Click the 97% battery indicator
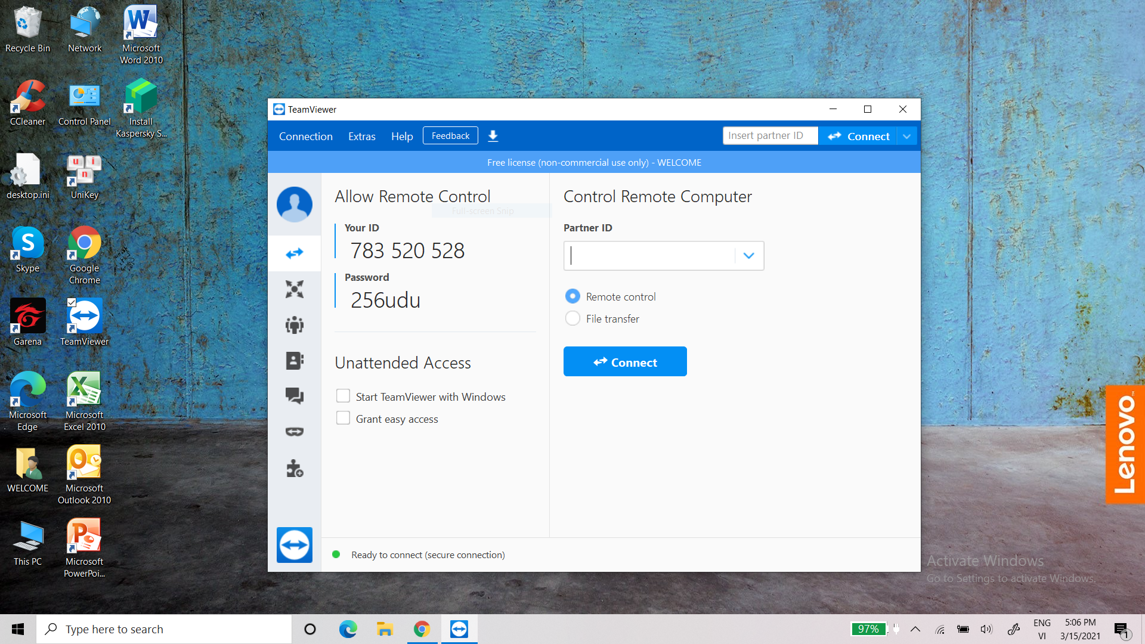Viewport: 1145px width, 644px height. point(868,629)
